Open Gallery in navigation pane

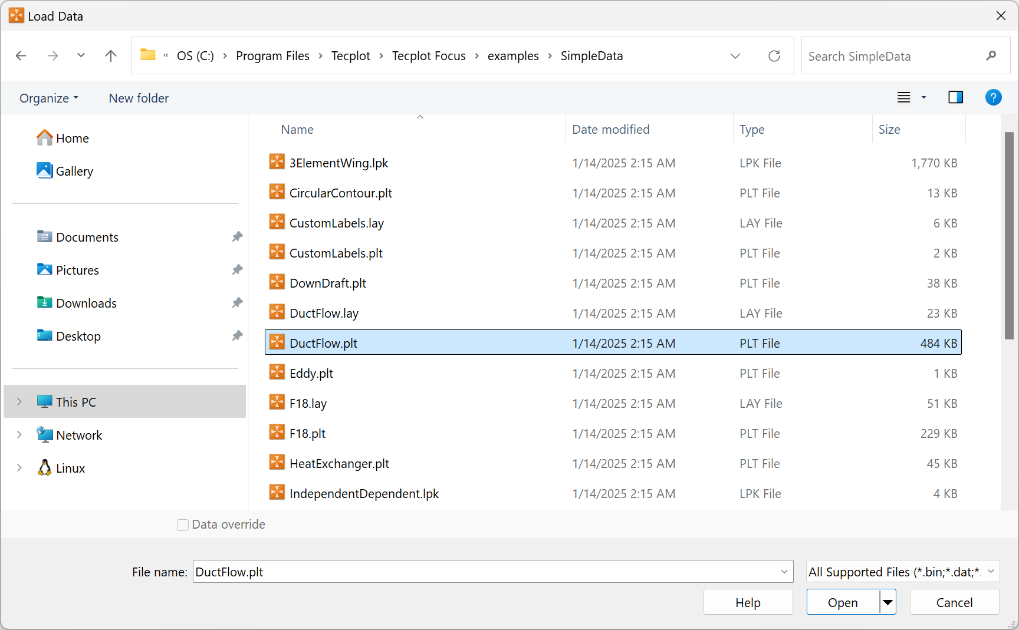pyautogui.click(x=65, y=171)
